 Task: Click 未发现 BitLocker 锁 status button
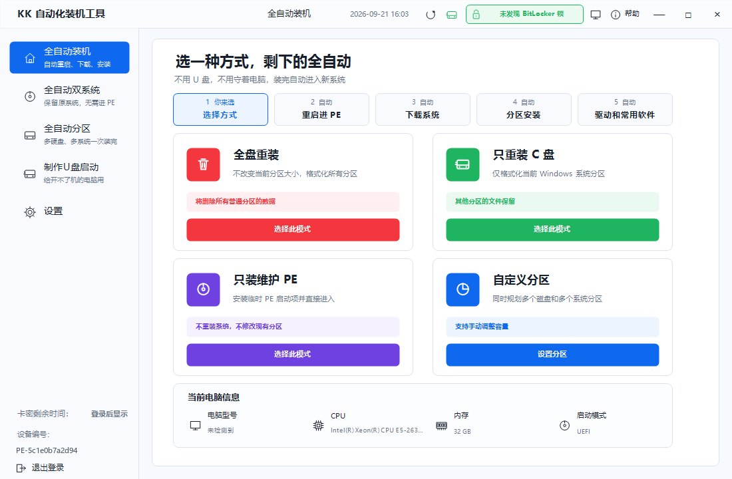coord(524,15)
